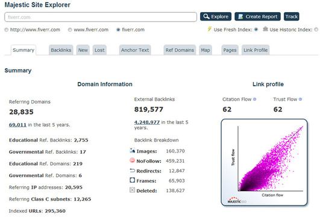
Task: Click the Frames count 65,903
Action: (x=177, y=181)
